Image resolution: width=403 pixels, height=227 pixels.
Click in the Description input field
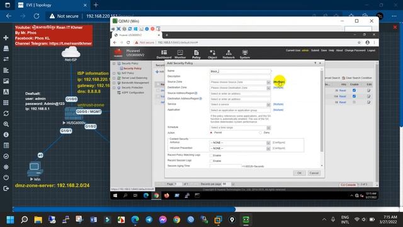click(240, 77)
